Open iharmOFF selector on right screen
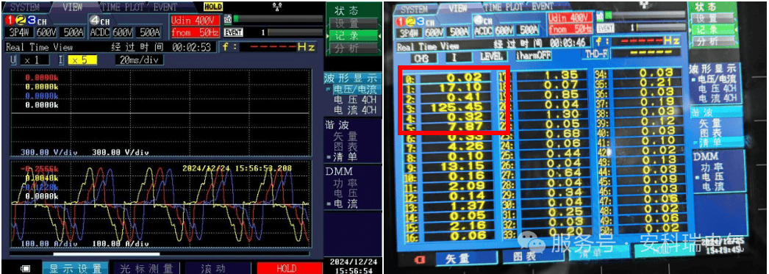Viewport: 769px width, 274px height. point(533,55)
